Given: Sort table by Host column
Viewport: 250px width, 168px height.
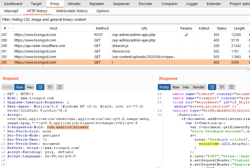Looking at the screenshot, I should [x=53, y=28].
